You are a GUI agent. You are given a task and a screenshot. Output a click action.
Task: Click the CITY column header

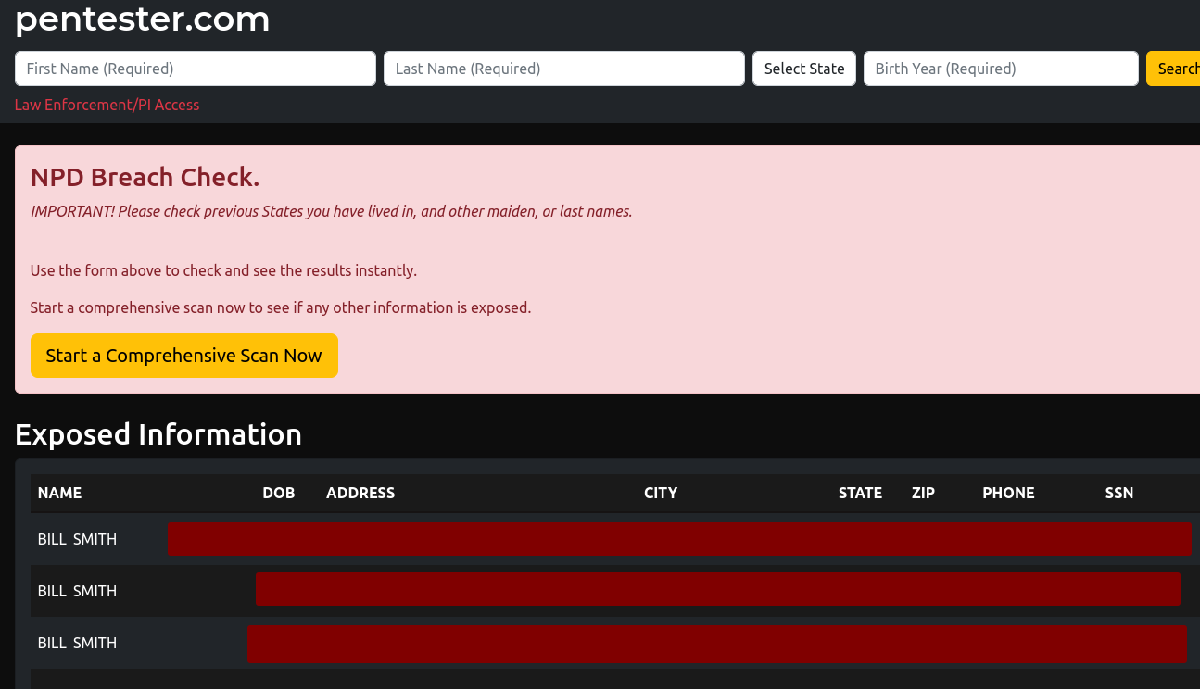(661, 493)
